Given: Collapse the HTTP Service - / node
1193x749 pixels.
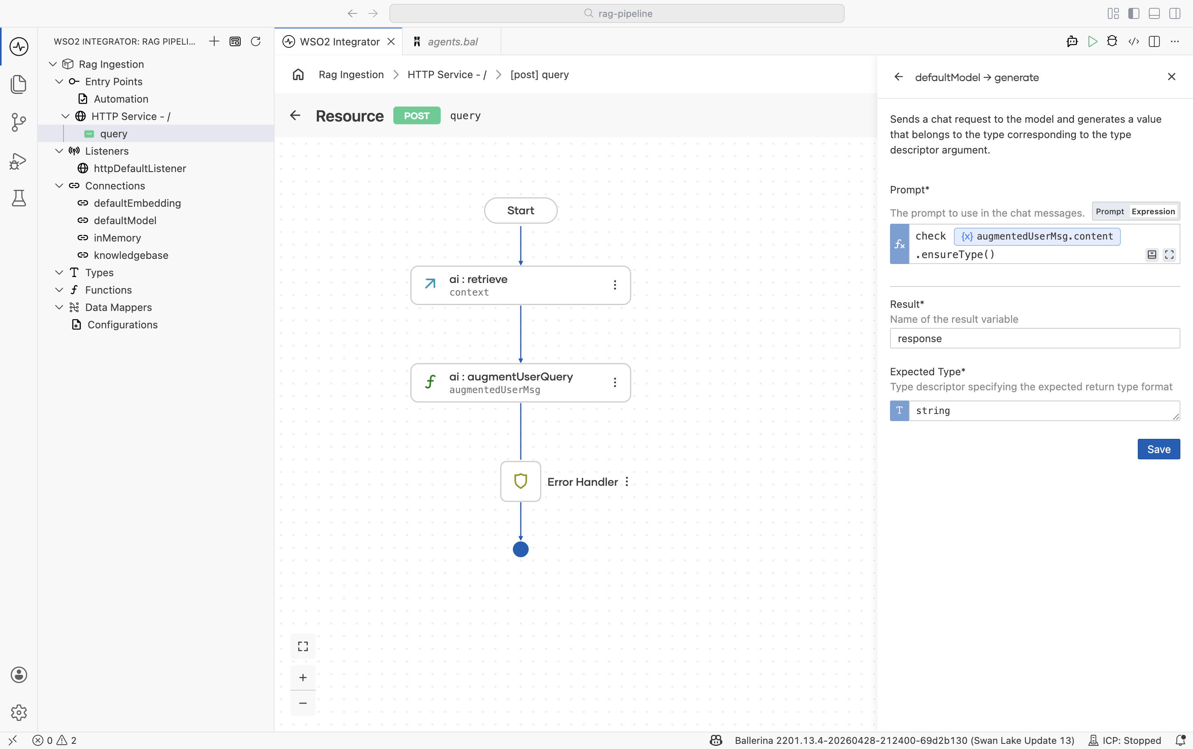Looking at the screenshot, I should tap(65, 116).
